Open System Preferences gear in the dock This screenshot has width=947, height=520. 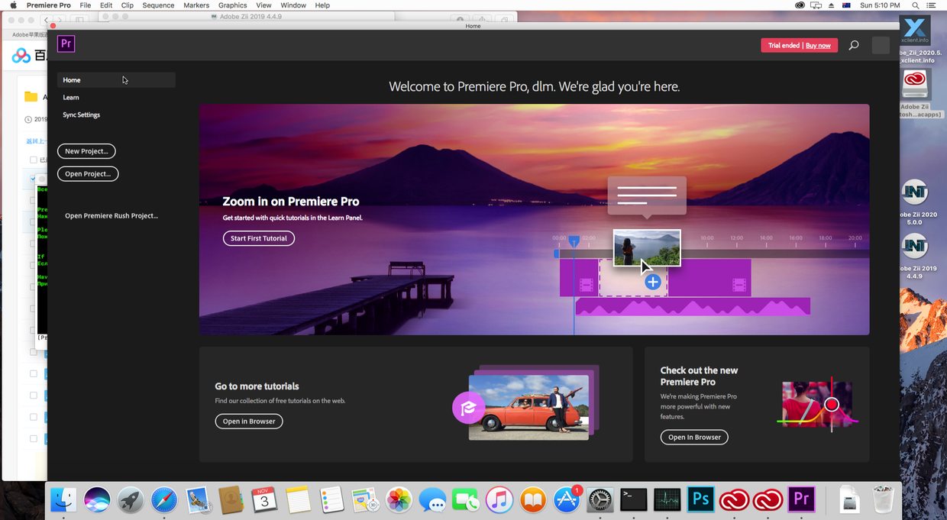(x=600, y=500)
